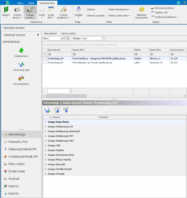Sort by the Nazwa firmy column header
This screenshot has width=187, height=198.
point(102,50)
